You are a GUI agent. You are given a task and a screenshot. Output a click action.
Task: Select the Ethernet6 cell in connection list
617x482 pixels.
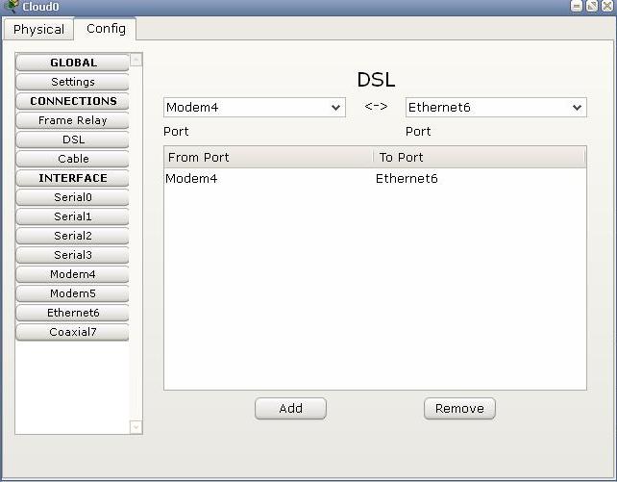coord(407,179)
